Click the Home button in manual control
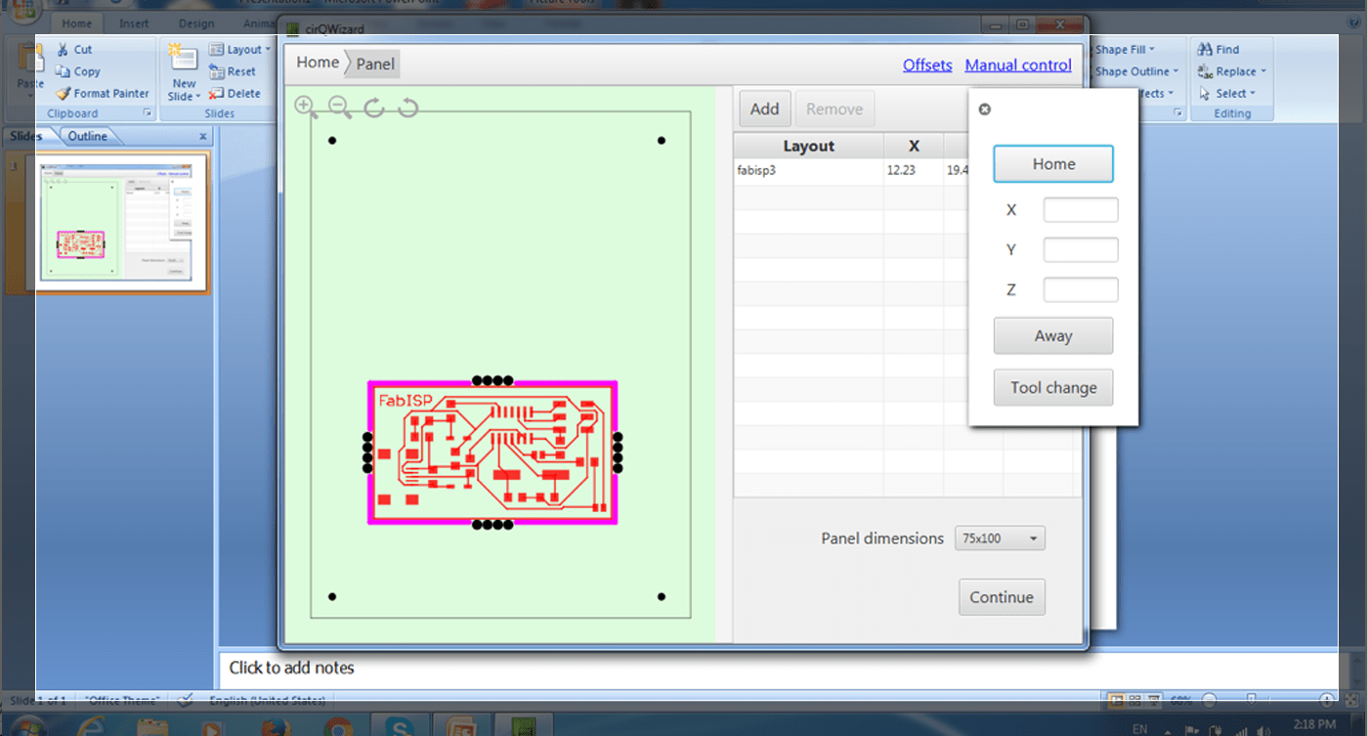The height and width of the screenshot is (736, 1368). pos(1053,164)
